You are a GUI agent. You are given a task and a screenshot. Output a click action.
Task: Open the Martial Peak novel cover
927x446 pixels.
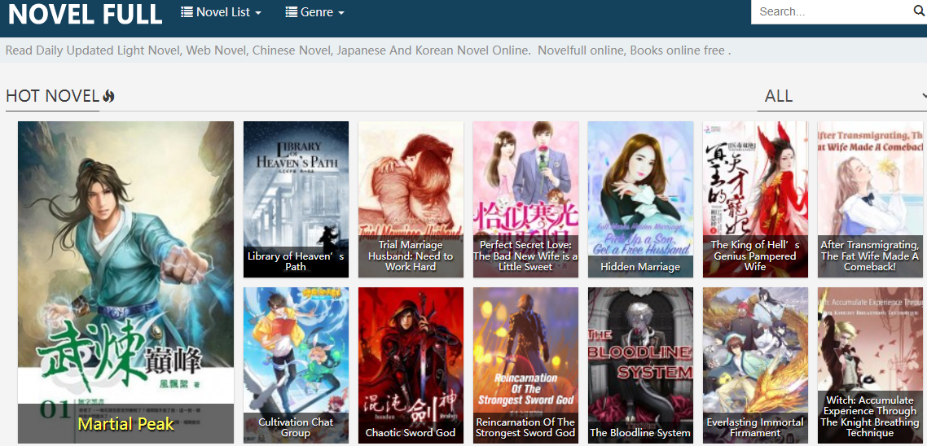click(126, 282)
